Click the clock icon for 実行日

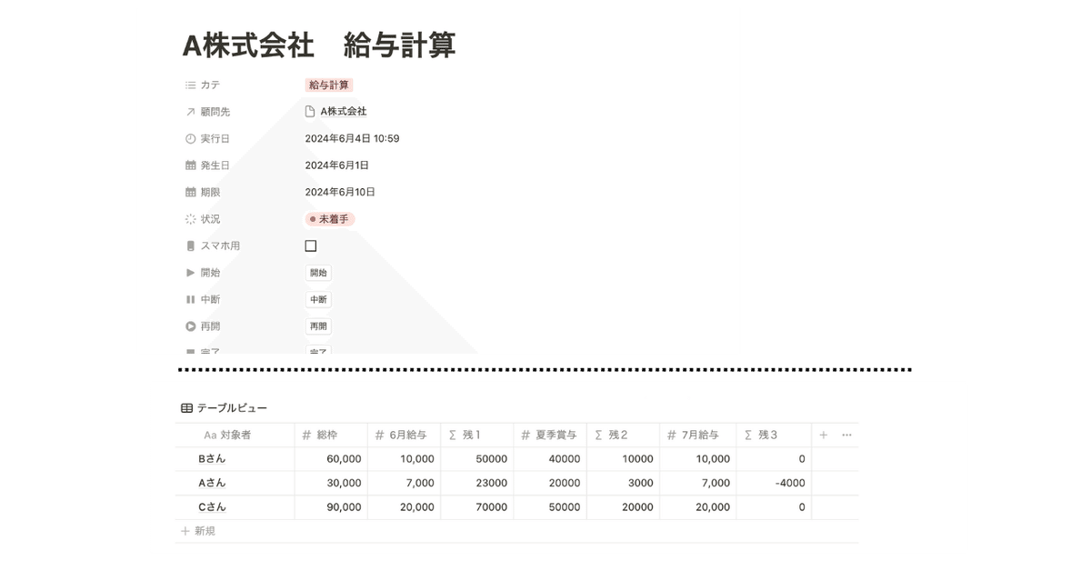[190, 138]
